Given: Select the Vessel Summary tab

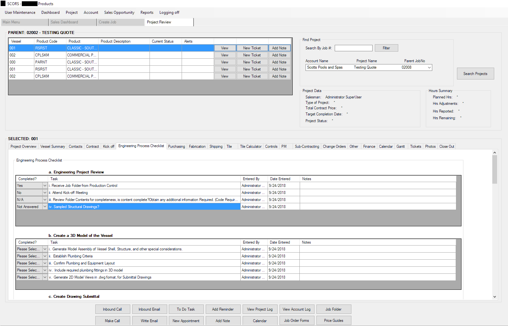Looking at the screenshot, I should [53, 146].
